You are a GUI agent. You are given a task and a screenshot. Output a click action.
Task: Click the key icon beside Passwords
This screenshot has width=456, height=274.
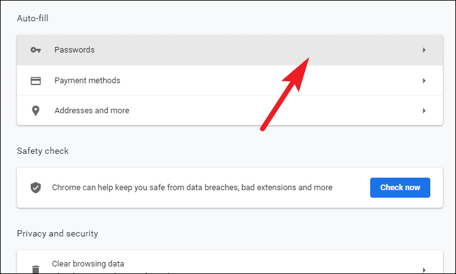pyautogui.click(x=36, y=50)
